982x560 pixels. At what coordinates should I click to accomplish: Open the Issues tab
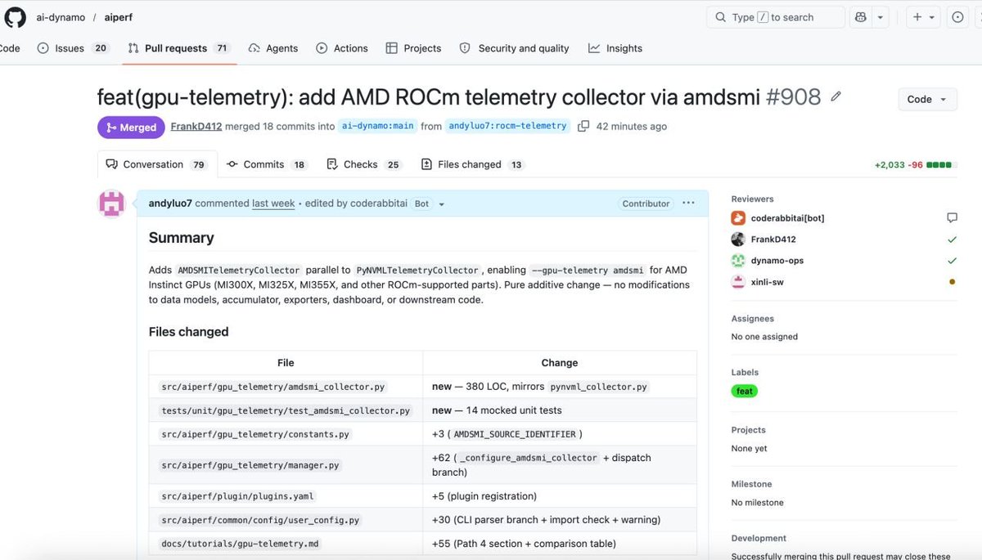point(74,48)
